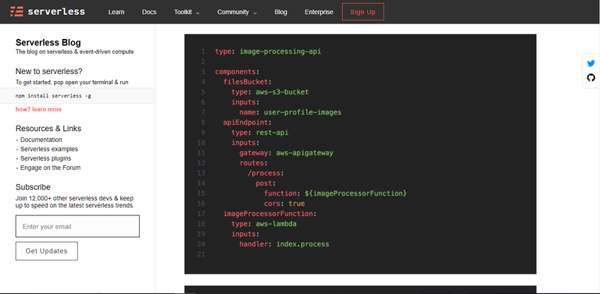Open the Engage on the Forum link

tap(50, 168)
